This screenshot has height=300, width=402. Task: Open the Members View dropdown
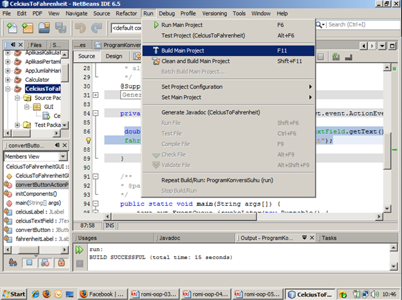coord(63,157)
